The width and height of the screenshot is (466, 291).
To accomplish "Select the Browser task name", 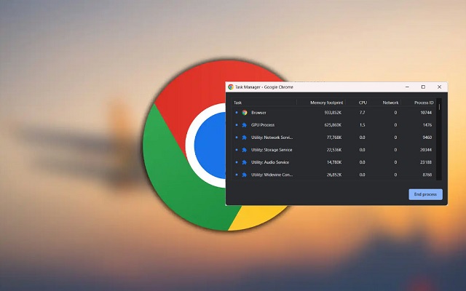I will pyautogui.click(x=258, y=113).
